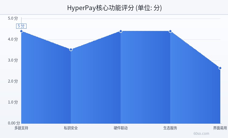Click the x-axis label 生态服务
This screenshot has height=138, width=228.
point(170,128)
